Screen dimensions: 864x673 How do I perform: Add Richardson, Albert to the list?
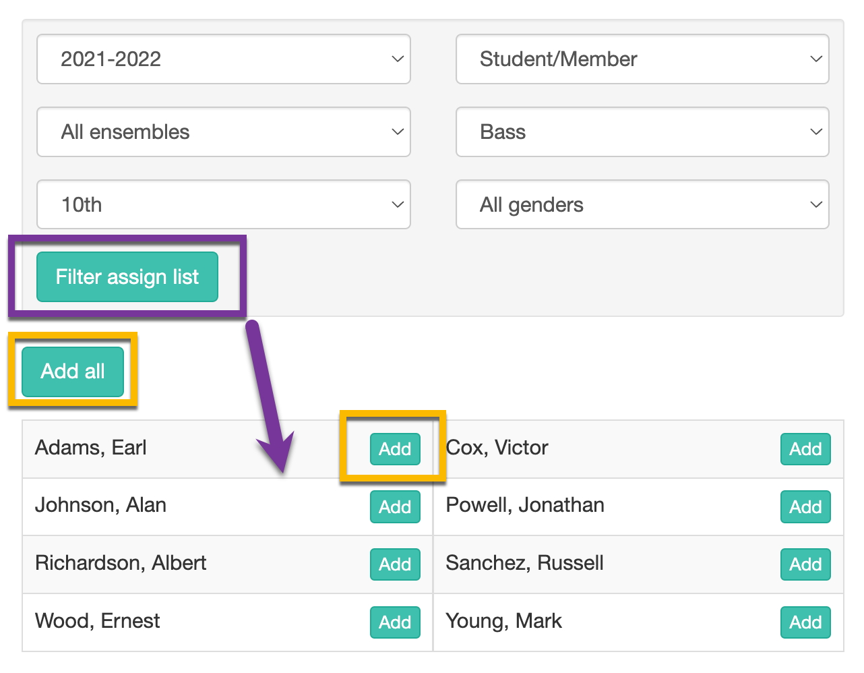395,564
